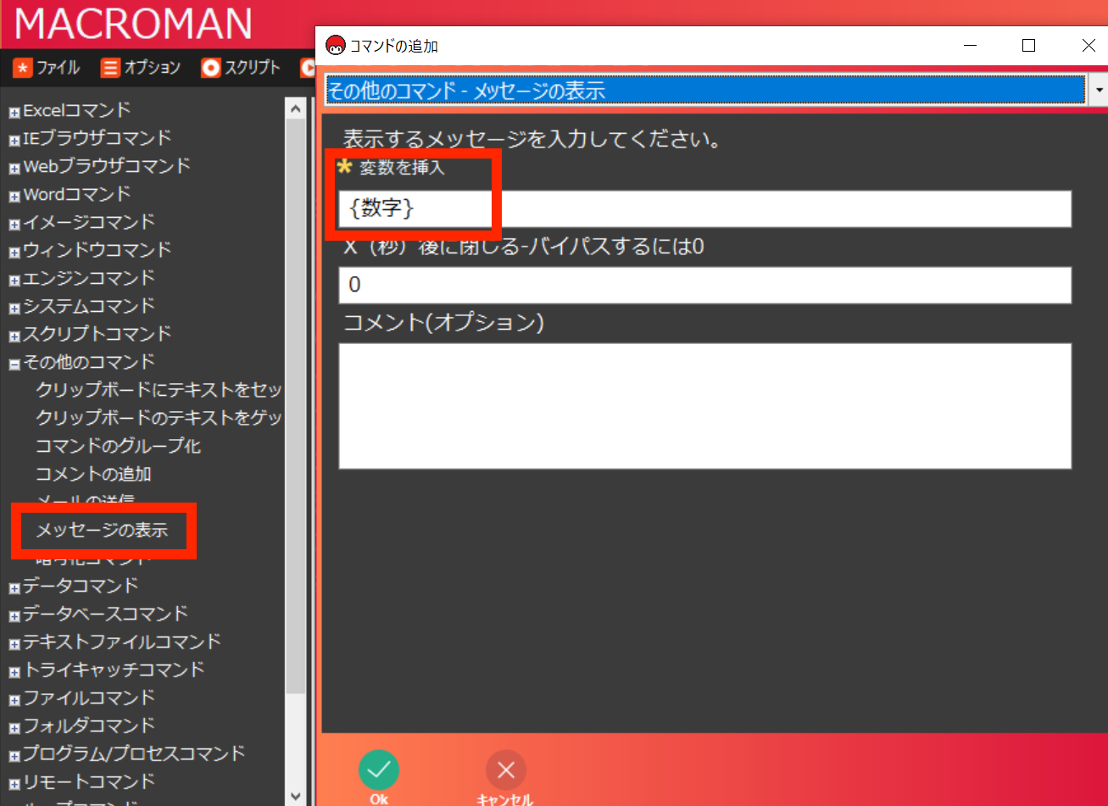Viewport: 1108px width, 806px height.
Task: Click the 変数を挿入 link
Action: [402, 167]
